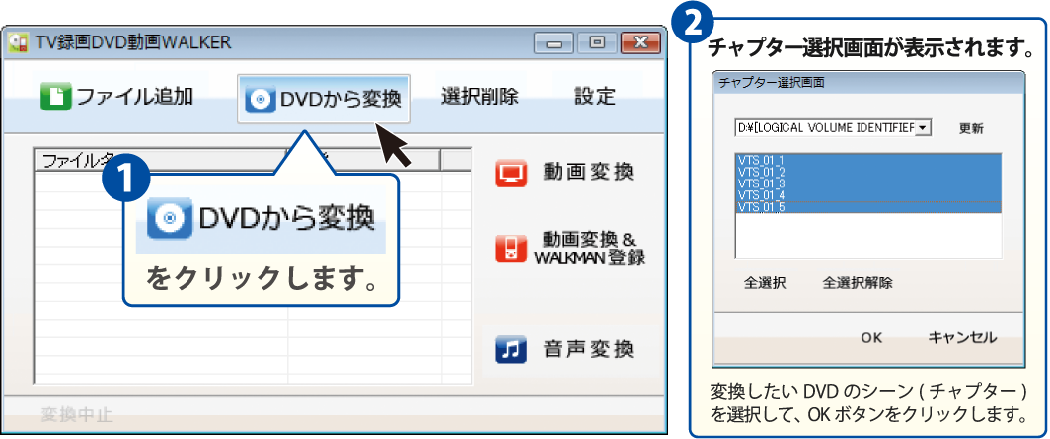Select chapter VTS_01_1
The height and width of the screenshot is (439, 1050).
click(x=868, y=160)
